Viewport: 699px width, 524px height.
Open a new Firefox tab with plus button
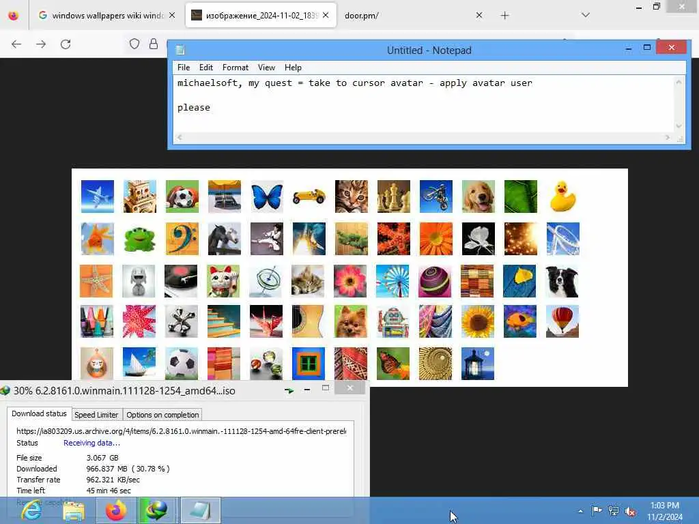pos(504,16)
